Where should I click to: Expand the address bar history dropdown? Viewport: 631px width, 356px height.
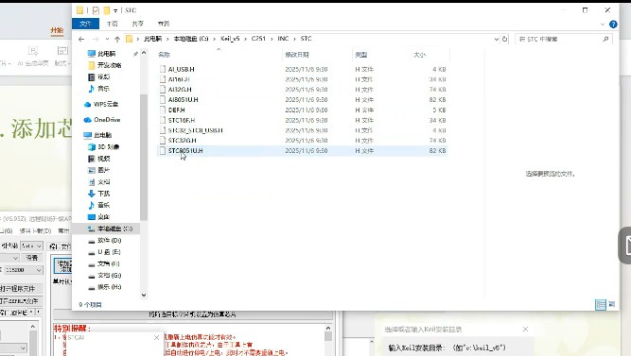click(x=496, y=39)
